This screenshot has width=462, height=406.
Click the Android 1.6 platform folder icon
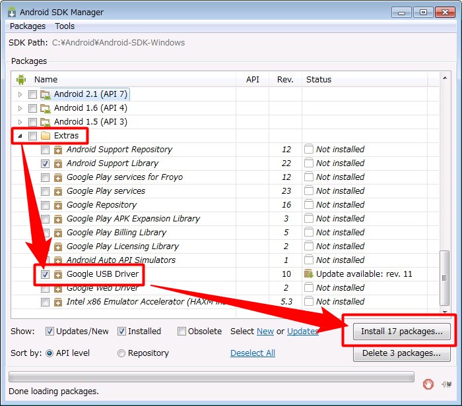coord(46,108)
